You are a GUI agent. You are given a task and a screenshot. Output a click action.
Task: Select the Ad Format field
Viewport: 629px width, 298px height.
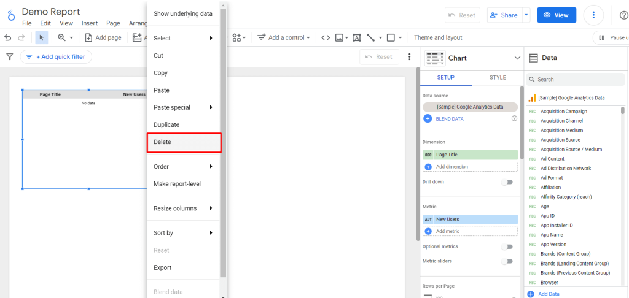click(552, 178)
